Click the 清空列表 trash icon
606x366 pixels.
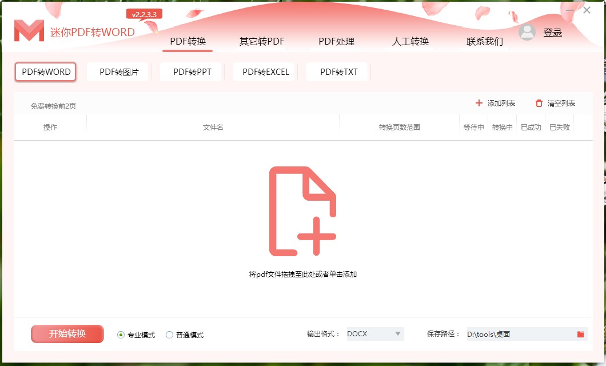pyautogui.click(x=538, y=103)
